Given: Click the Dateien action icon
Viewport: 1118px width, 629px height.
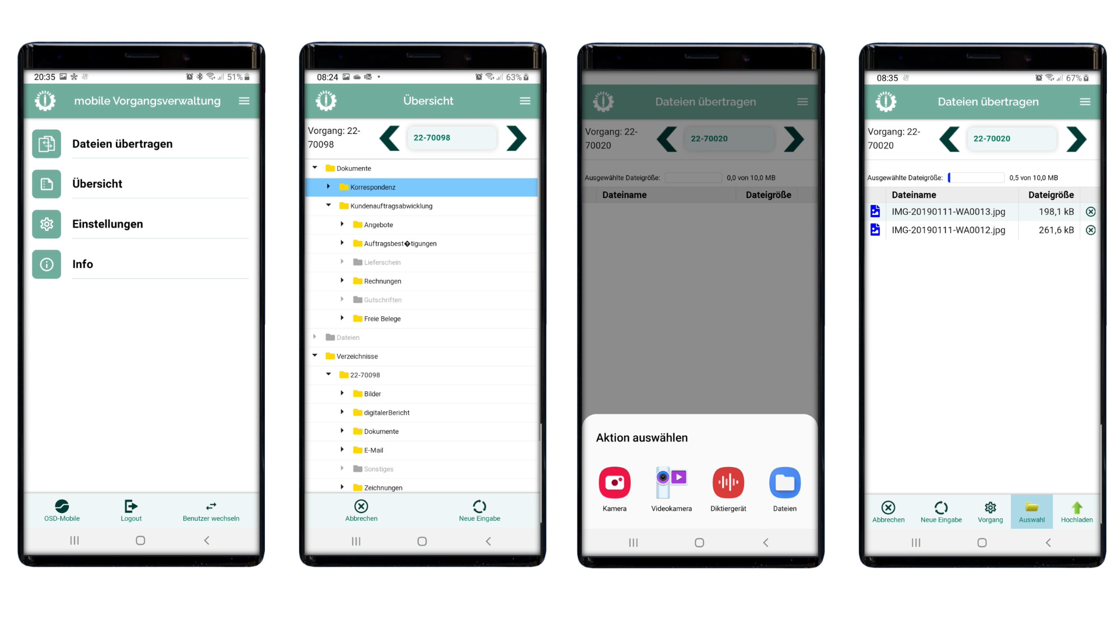Looking at the screenshot, I should coord(785,482).
